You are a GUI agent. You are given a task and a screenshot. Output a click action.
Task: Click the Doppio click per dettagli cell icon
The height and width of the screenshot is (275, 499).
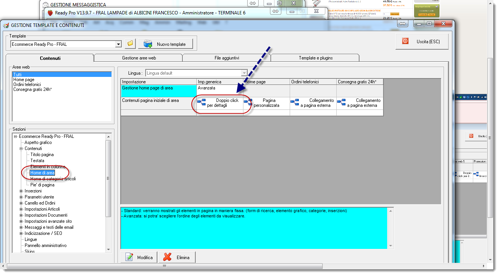[x=201, y=102]
